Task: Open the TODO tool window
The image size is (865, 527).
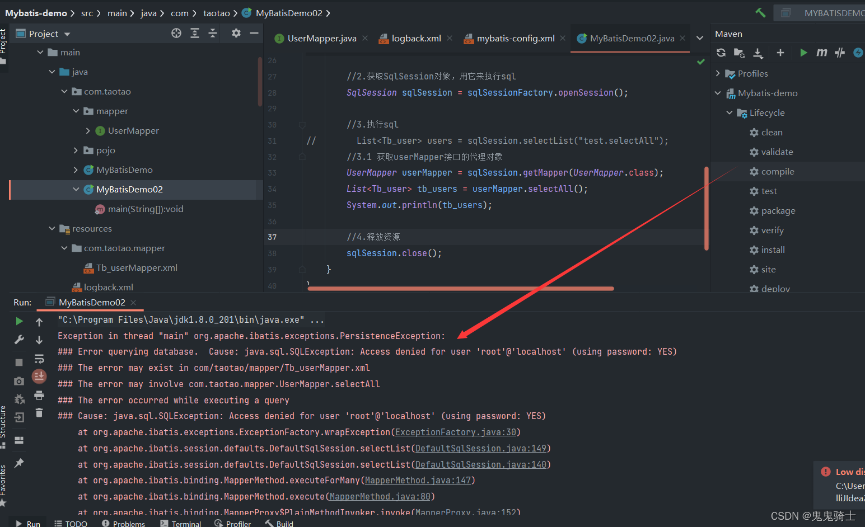Action: [x=71, y=524]
